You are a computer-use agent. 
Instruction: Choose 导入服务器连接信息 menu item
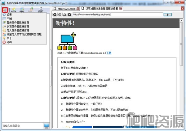(x=24, y=30)
